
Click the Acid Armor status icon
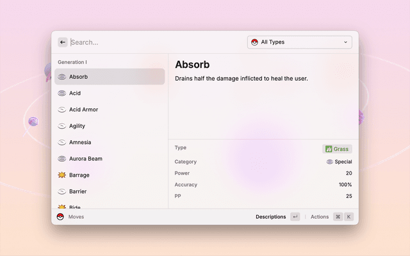coord(62,109)
